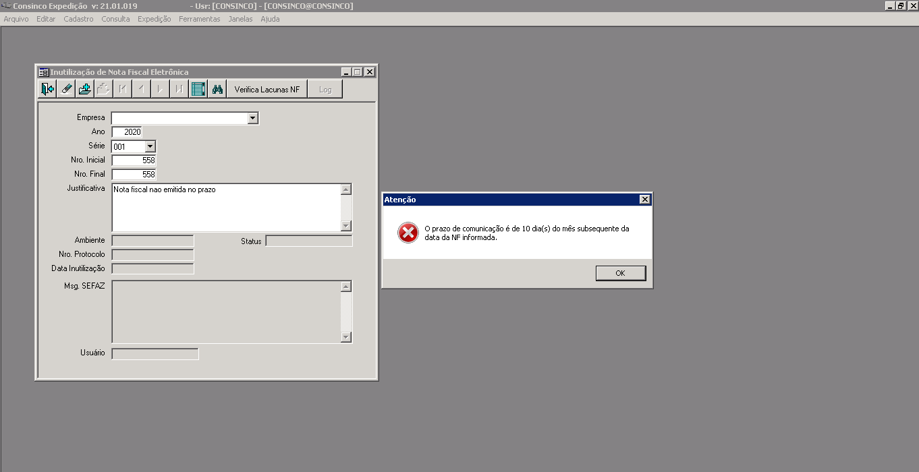Viewport: 919px width, 472px height.
Task: Click the Empresa label
Action: pyautogui.click(x=91, y=117)
